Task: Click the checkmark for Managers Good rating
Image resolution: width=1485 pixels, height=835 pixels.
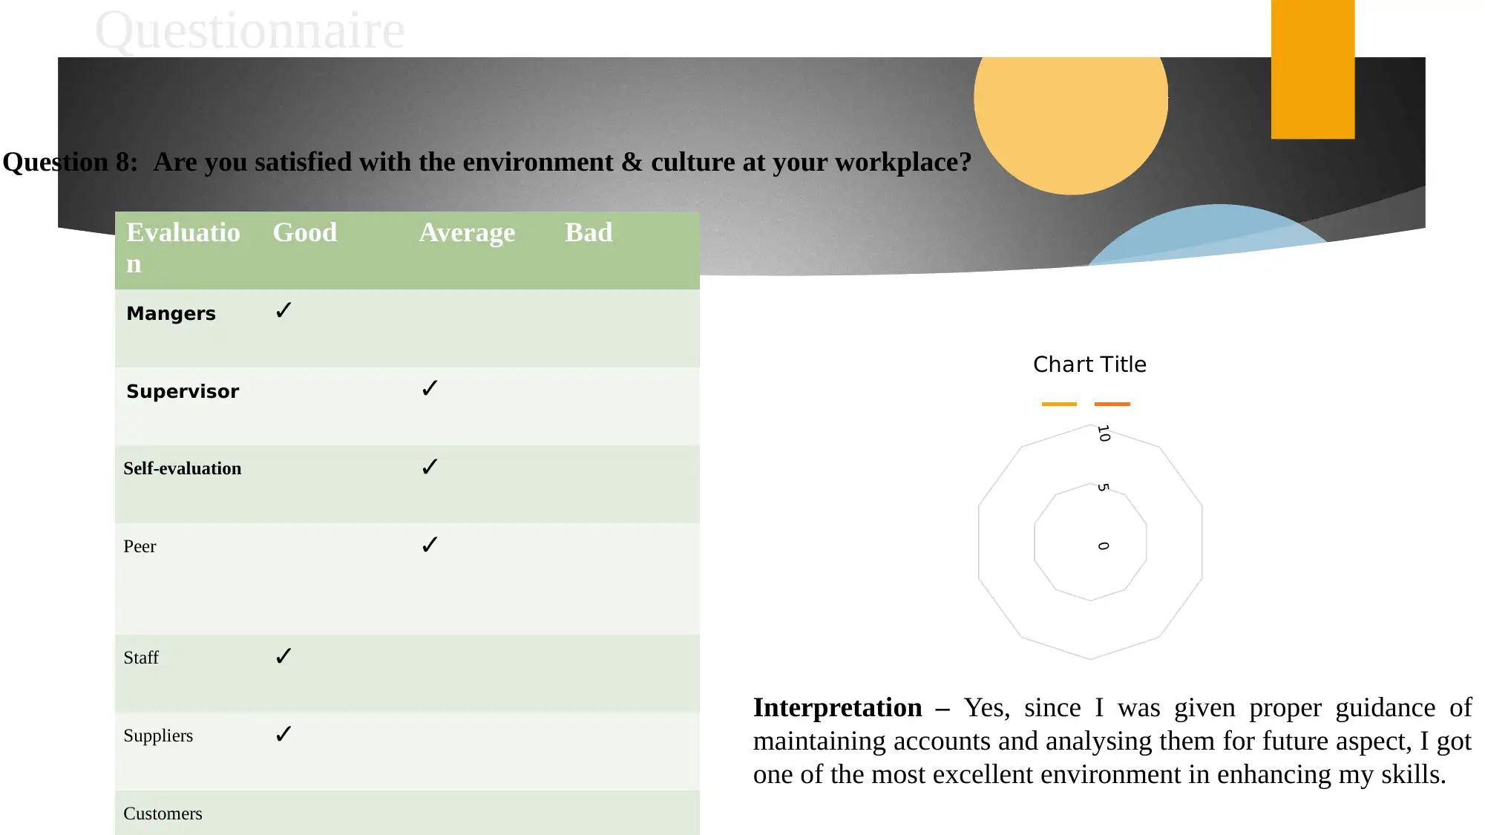Action: 283,312
